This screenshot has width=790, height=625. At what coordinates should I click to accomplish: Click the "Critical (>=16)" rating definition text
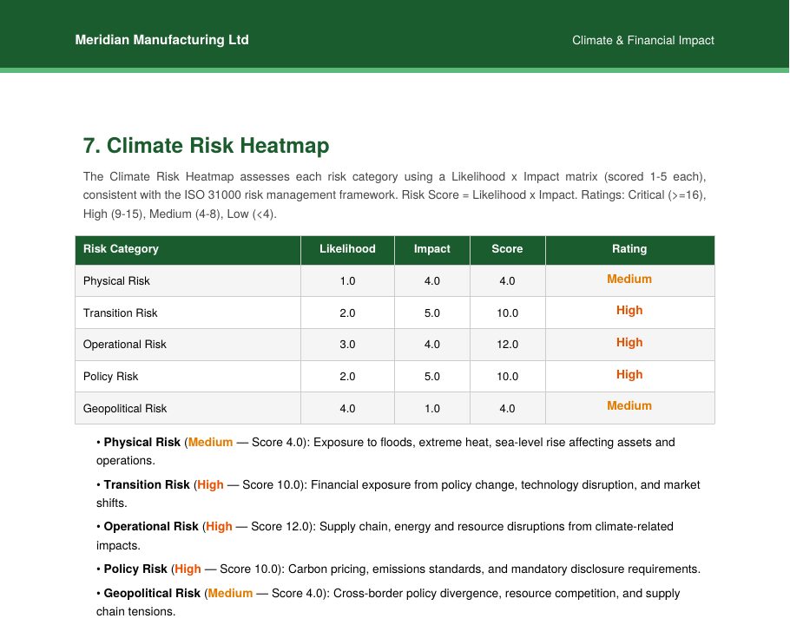tap(666, 195)
